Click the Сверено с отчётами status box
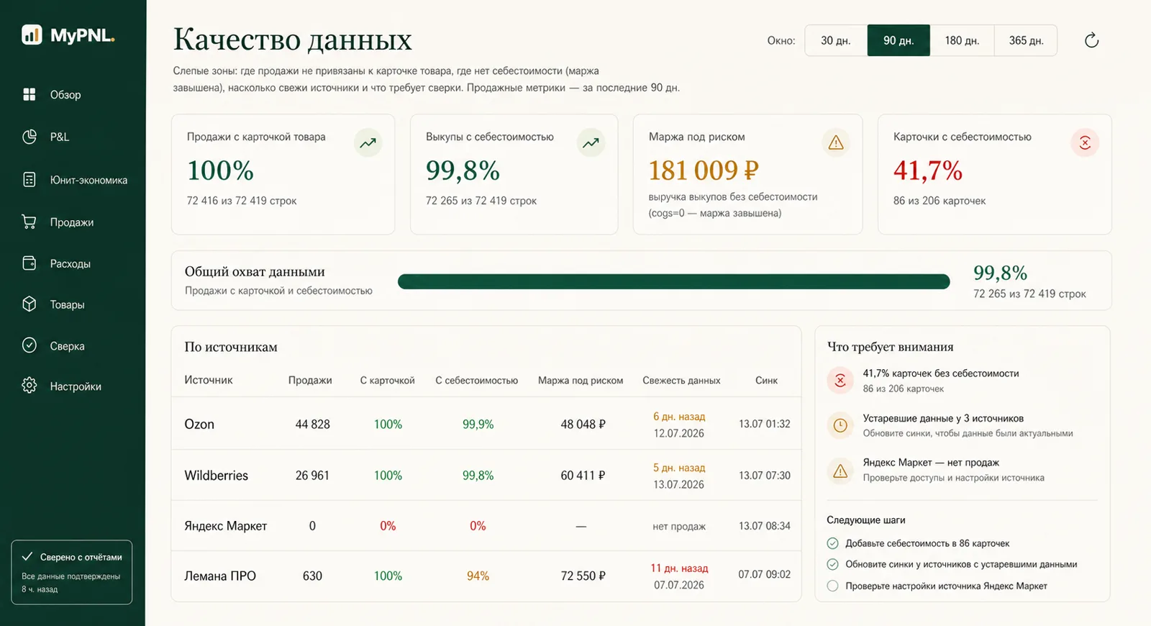 coord(72,572)
